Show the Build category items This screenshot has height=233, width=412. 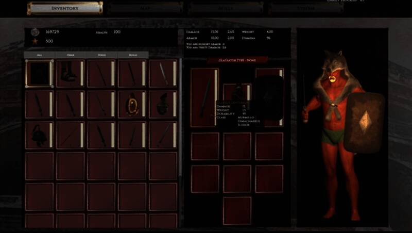132,55
